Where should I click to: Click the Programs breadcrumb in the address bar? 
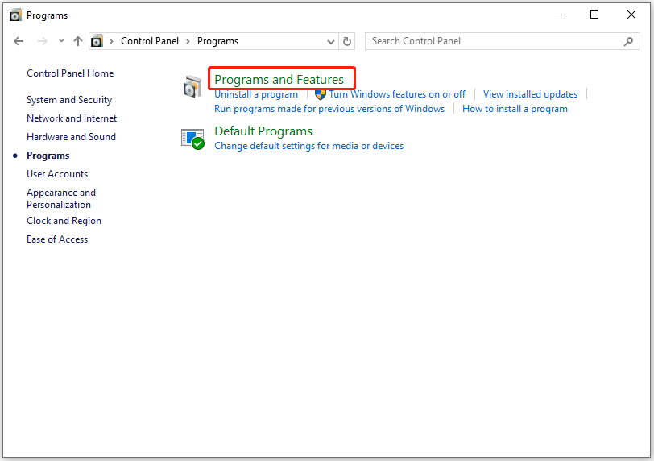217,41
